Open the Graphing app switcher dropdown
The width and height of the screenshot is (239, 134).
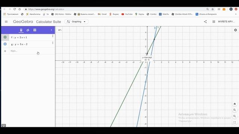(x=77, y=22)
